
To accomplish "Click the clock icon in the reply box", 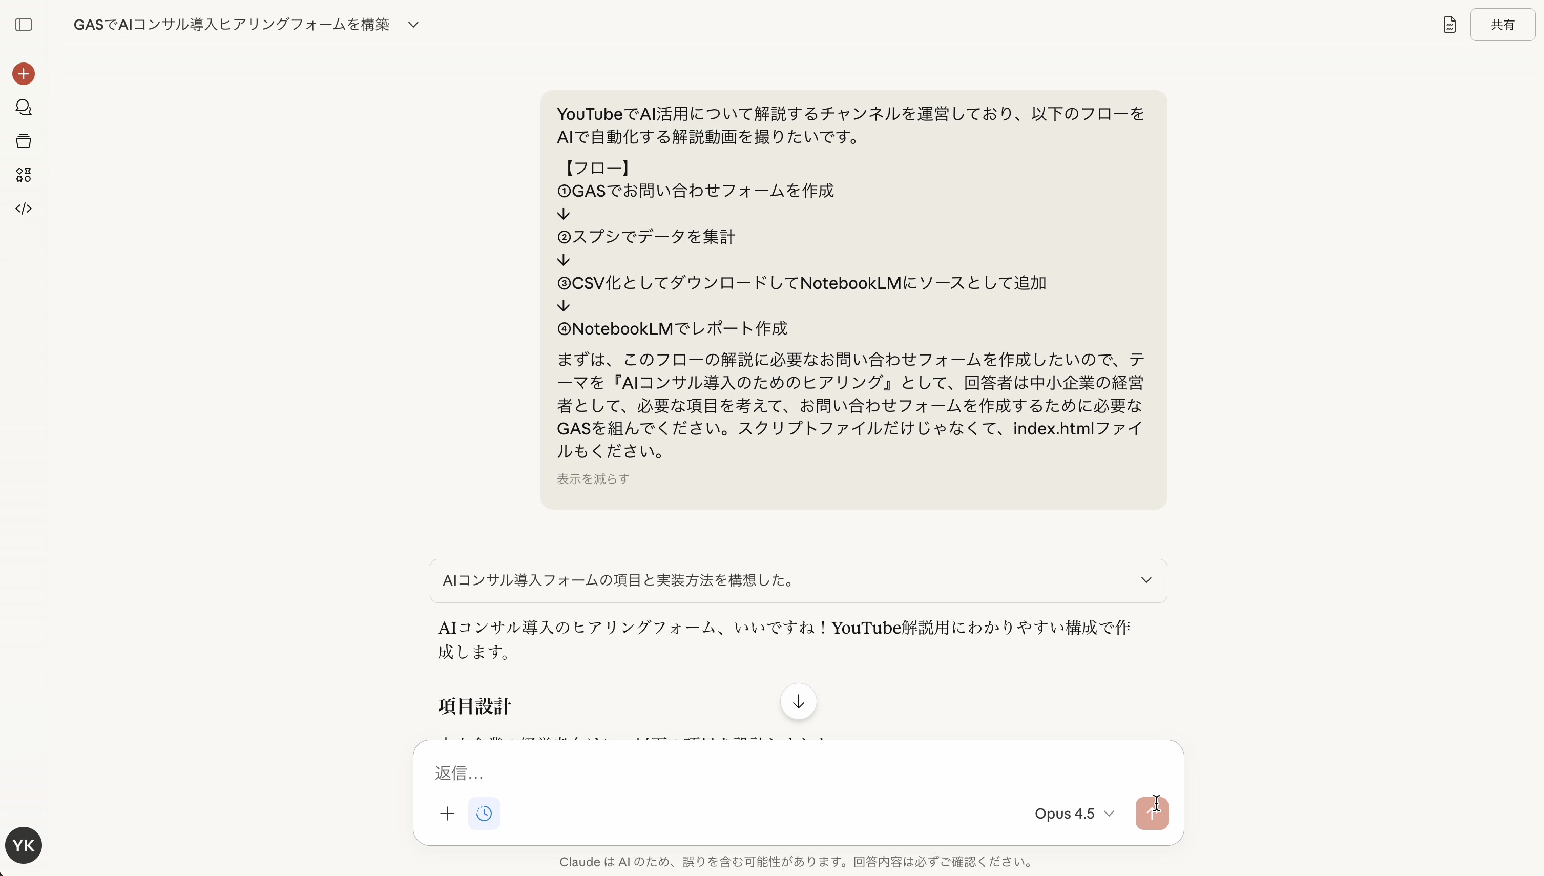I will 484,814.
